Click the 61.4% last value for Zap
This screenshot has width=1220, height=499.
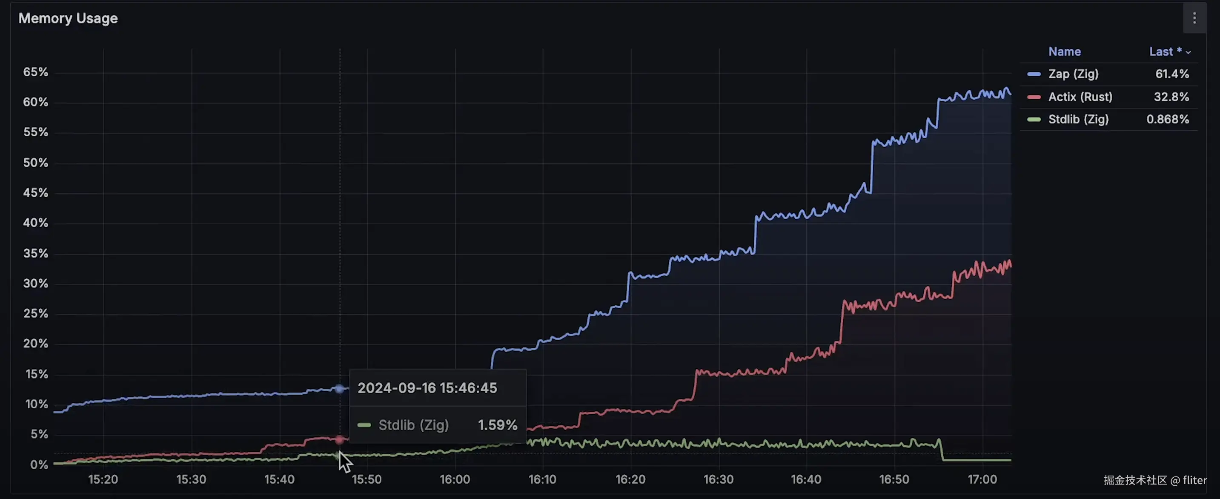1172,75
